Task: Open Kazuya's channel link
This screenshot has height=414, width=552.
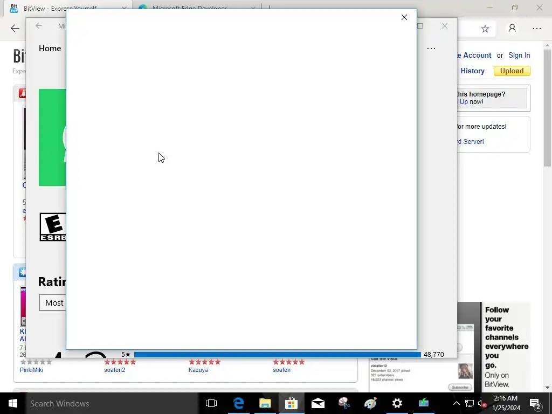Action: (198, 370)
